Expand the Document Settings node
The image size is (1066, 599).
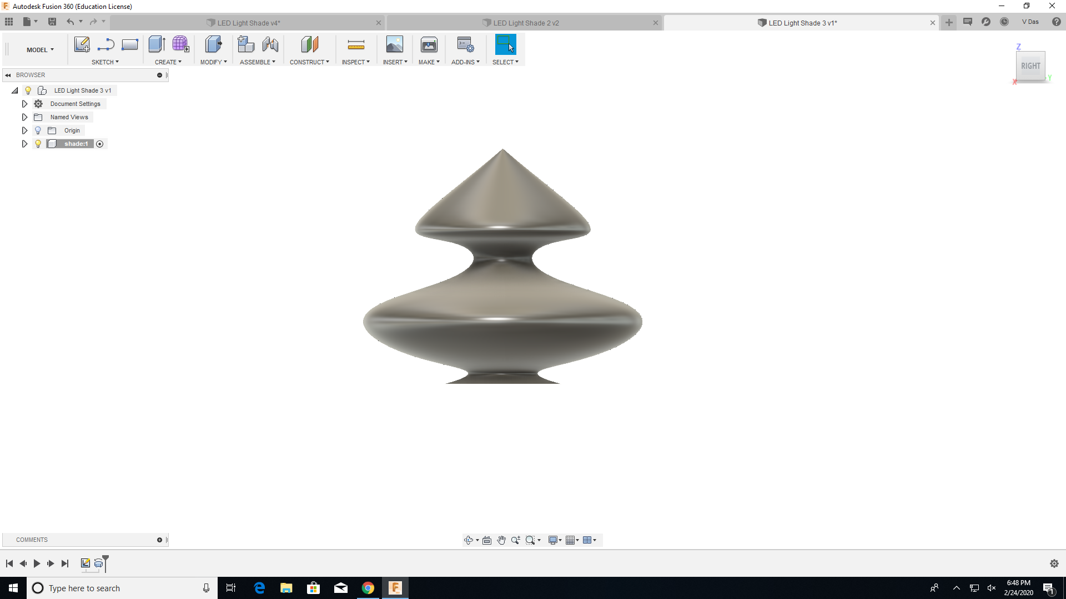click(x=24, y=104)
